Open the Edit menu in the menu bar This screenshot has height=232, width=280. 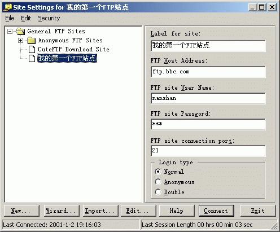(x=26, y=18)
